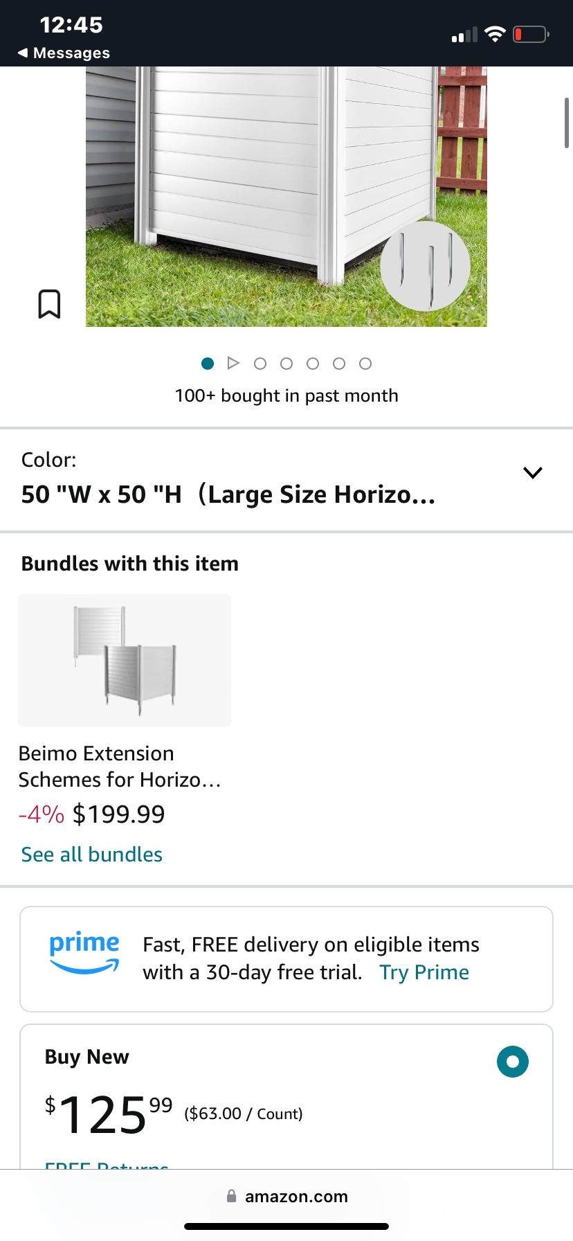Image resolution: width=573 pixels, height=1241 pixels.
Task: Open Beimo Extension Schemes bundle title
Action: [x=119, y=766]
